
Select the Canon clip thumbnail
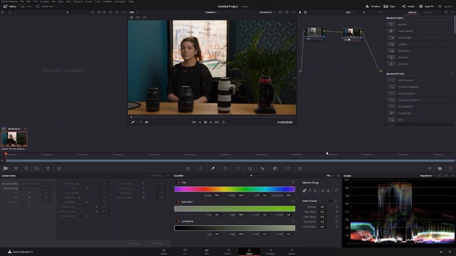[14, 139]
